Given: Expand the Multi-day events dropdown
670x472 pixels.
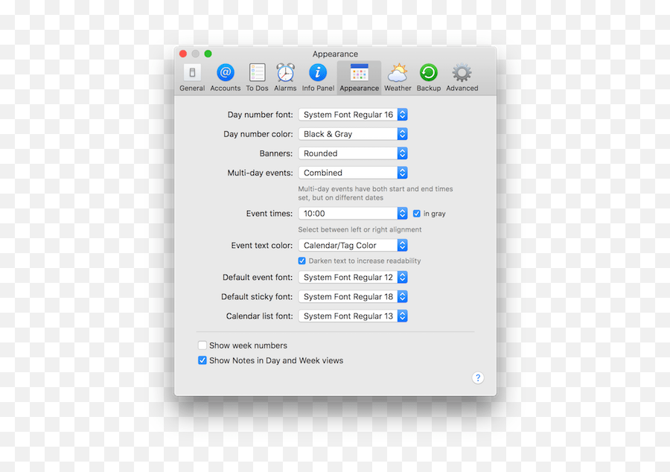Looking at the screenshot, I should click(352, 172).
